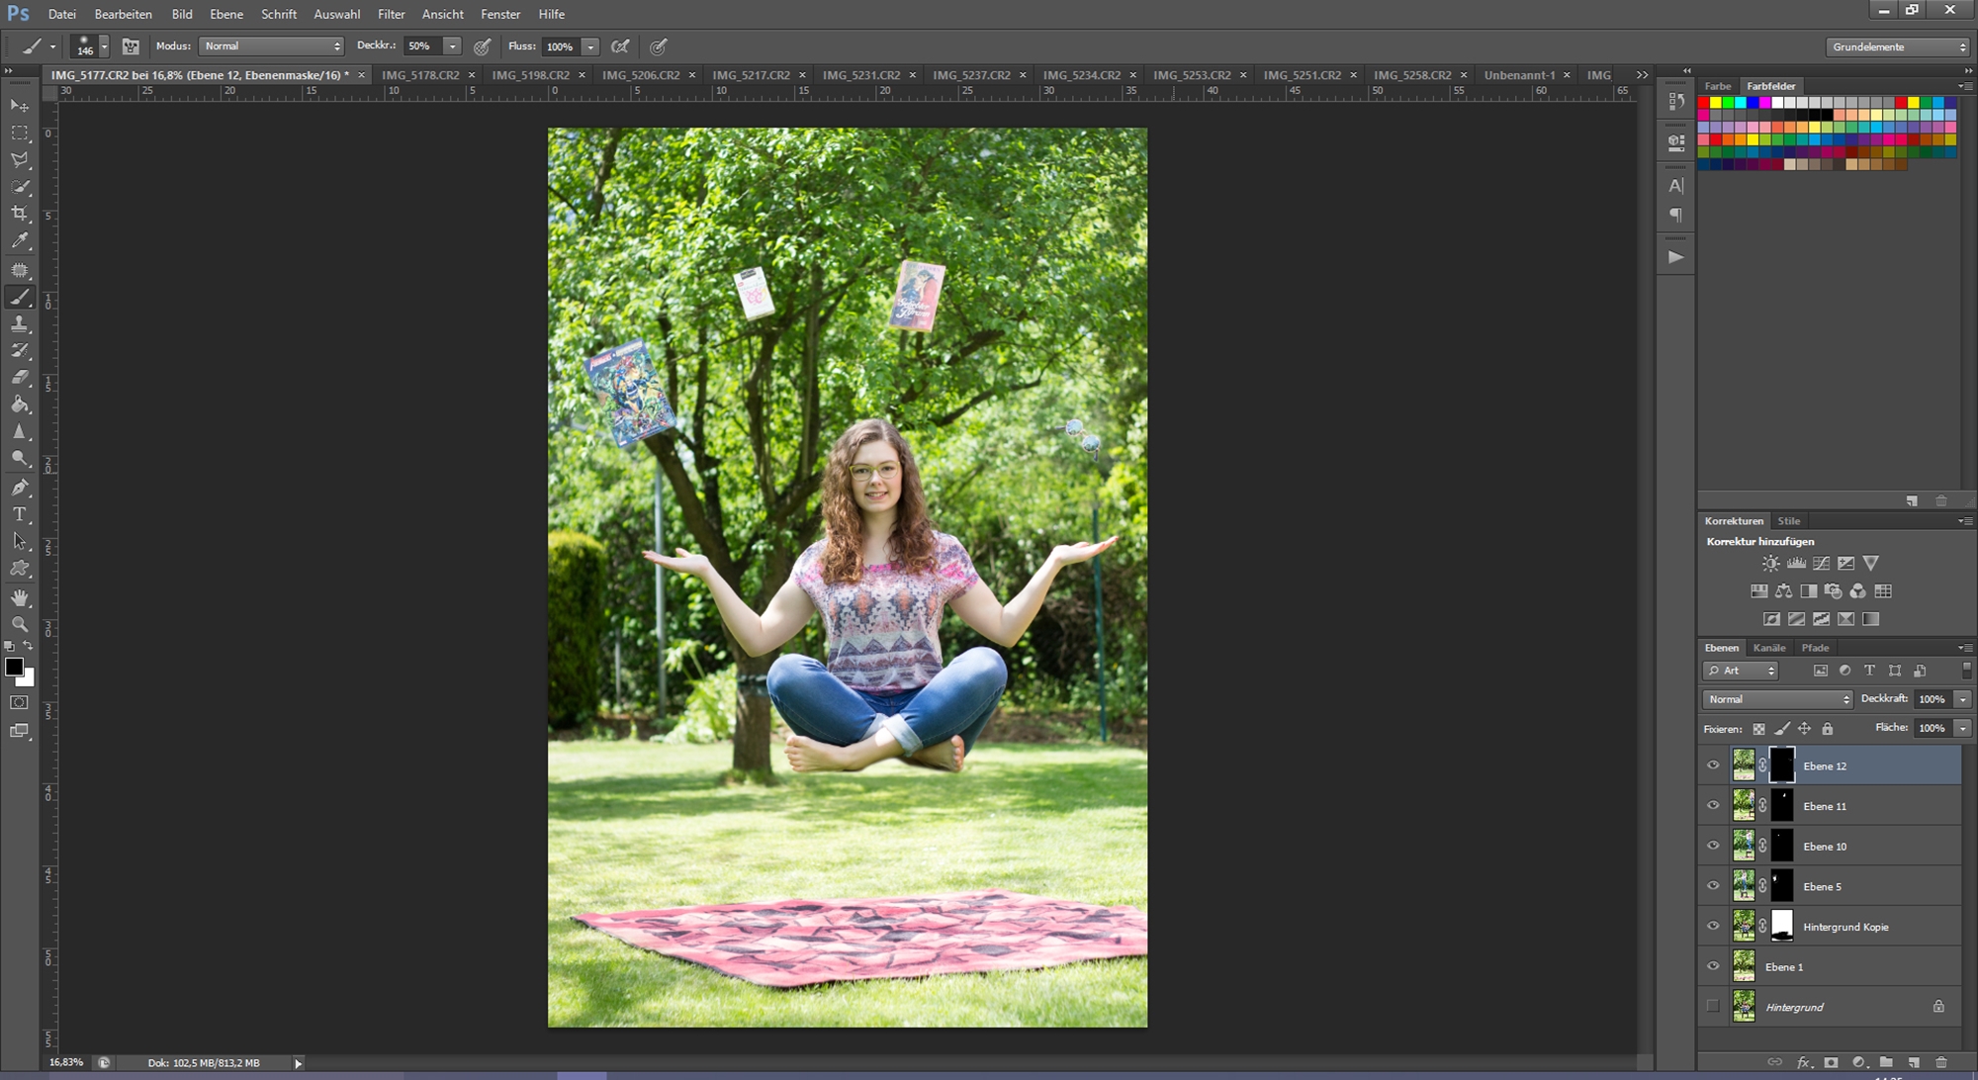Open the Stile panel tab

pyautogui.click(x=1788, y=521)
